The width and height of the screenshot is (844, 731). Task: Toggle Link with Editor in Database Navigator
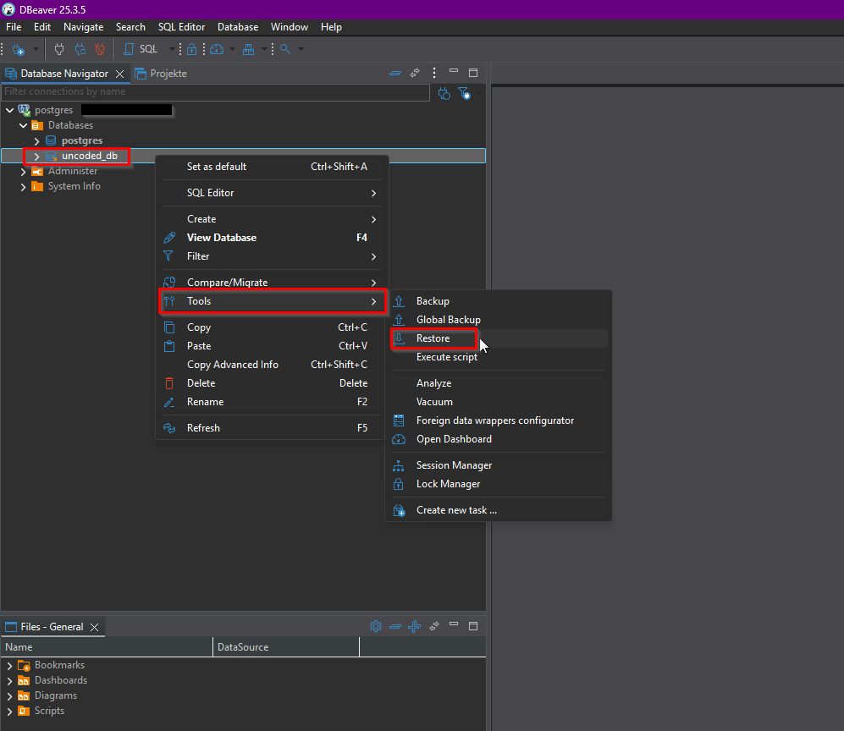415,74
